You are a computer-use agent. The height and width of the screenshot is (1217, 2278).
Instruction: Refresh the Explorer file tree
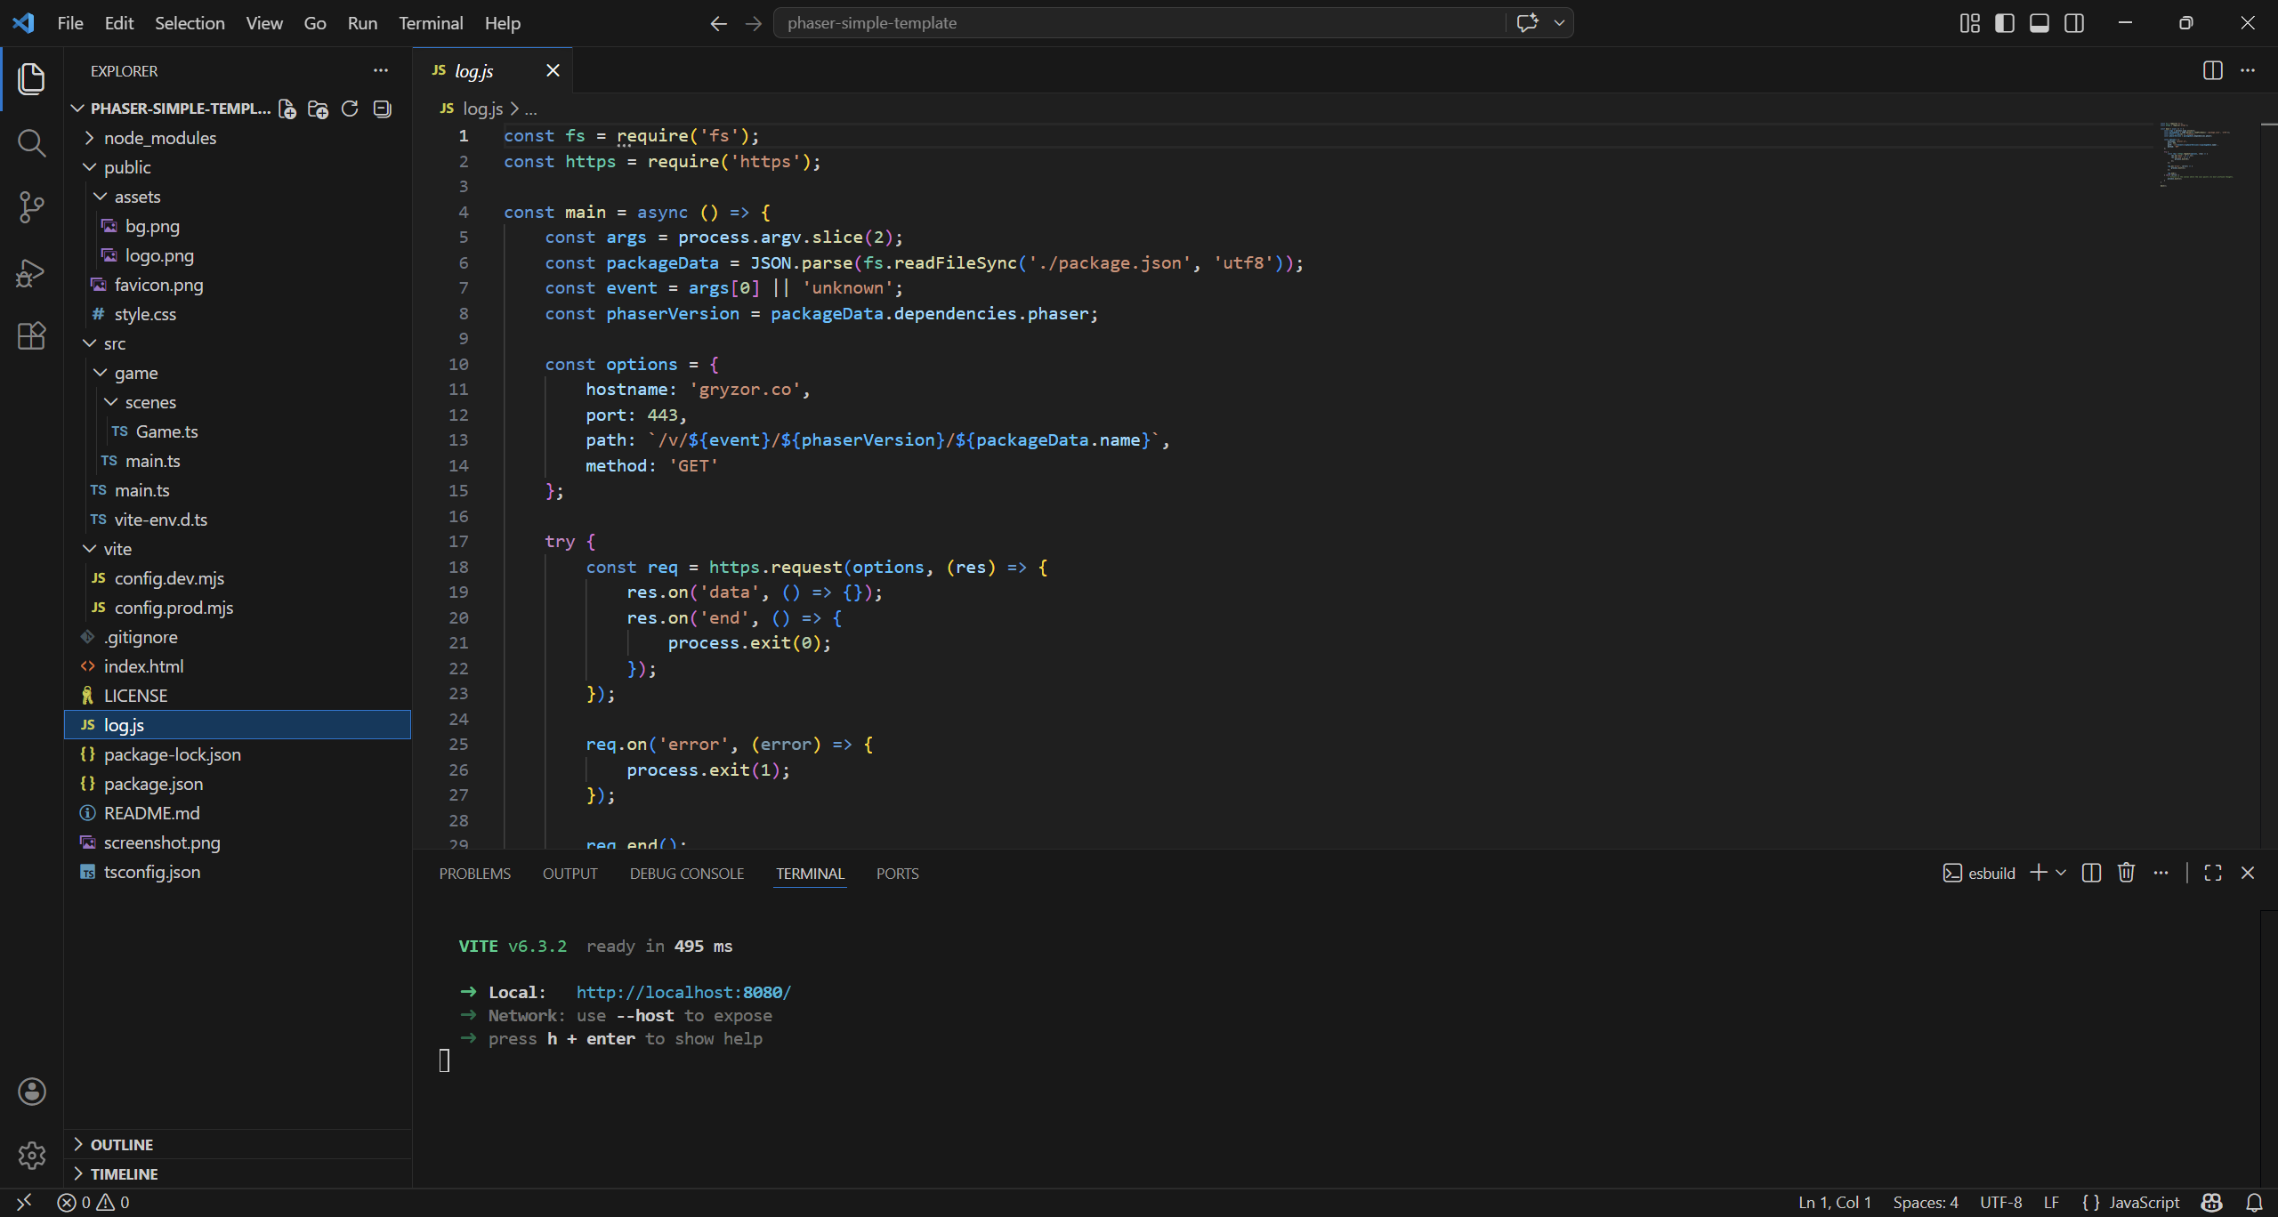pos(350,109)
